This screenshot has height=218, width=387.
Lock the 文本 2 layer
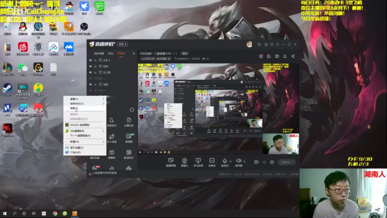click(95, 60)
